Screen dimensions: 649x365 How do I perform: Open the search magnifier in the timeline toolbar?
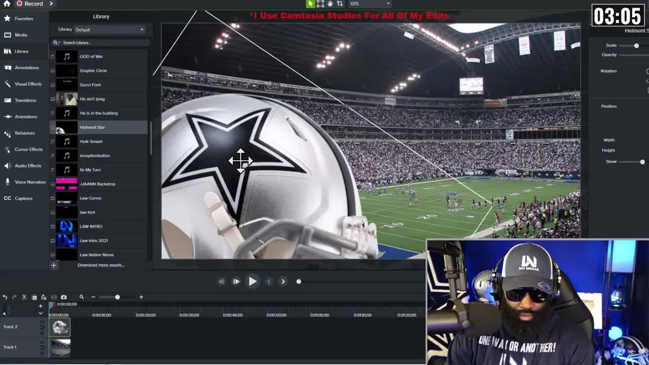[81, 297]
